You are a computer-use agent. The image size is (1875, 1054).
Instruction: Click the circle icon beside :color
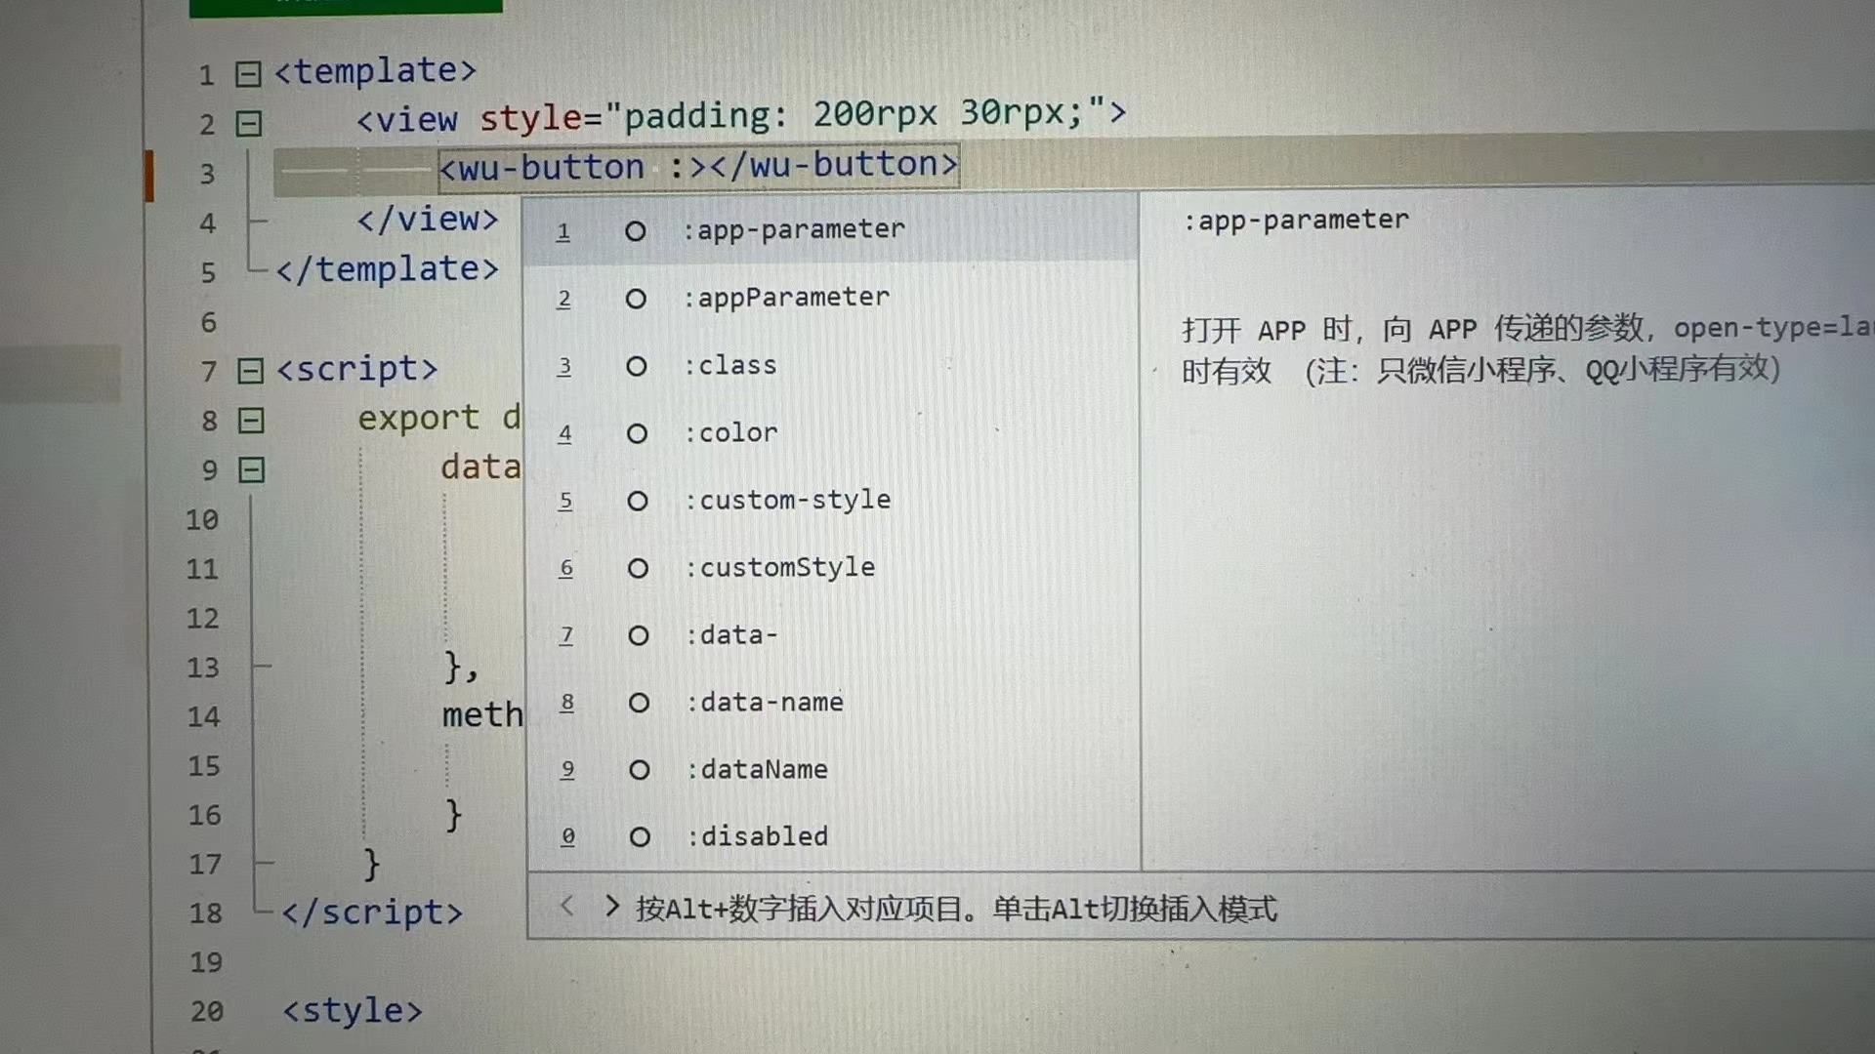click(637, 433)
